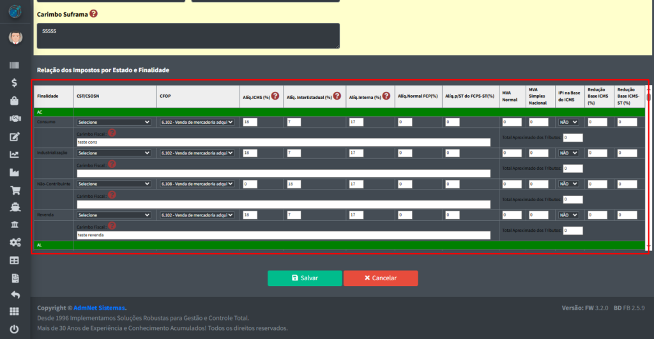The width and height of the screenshot is (654, 339).
Task: Click the Carimbo Suframa text area
Action: pyautogui.click(x=188, y=36)
